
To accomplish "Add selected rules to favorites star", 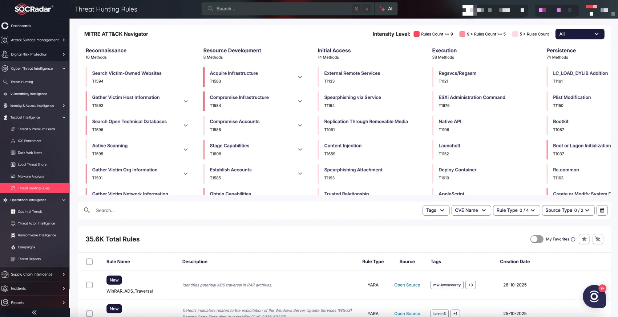I will click(584, 239).
